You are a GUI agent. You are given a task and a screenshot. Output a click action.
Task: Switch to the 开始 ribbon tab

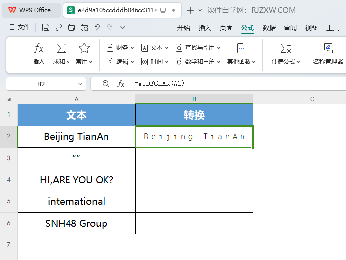point(183,28)
